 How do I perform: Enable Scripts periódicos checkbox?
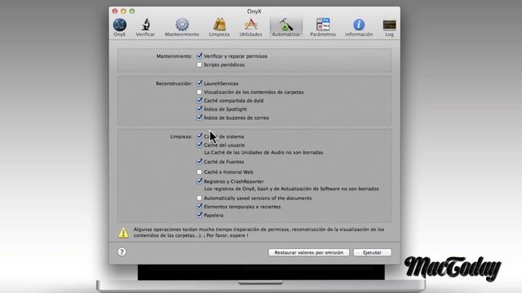coord(199,64)
